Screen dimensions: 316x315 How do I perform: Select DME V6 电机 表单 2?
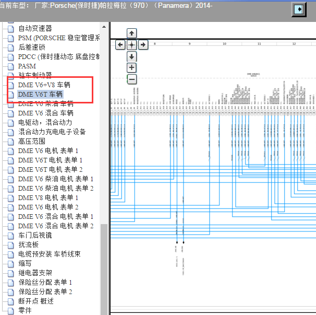click(48, 207)
